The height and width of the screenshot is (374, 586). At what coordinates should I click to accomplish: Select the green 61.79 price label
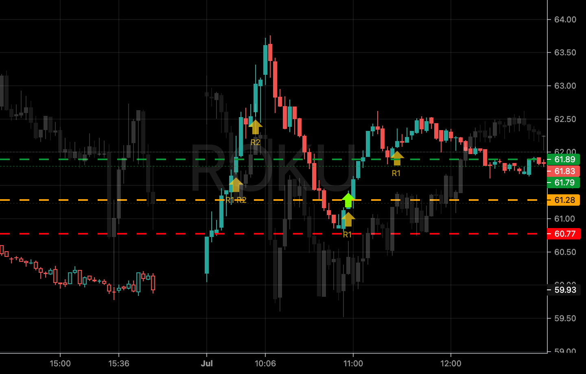(564, 183)
